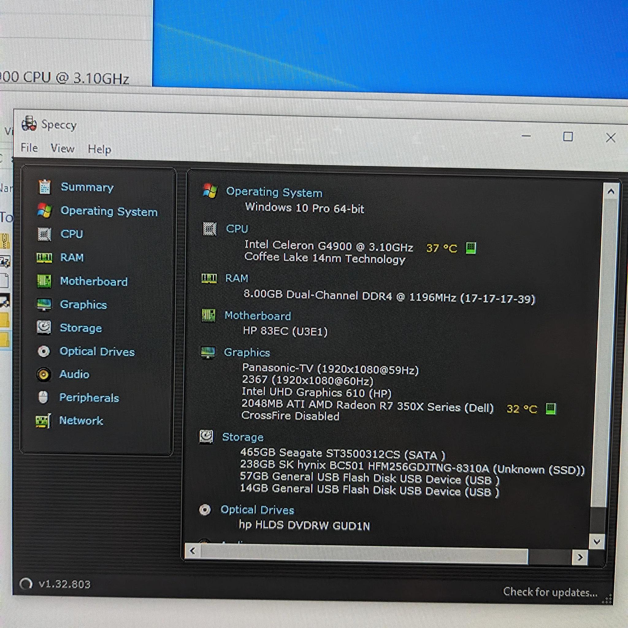This screenshot has height=628, width=628.
Task: Open the View menu
Action: point(63,148)
